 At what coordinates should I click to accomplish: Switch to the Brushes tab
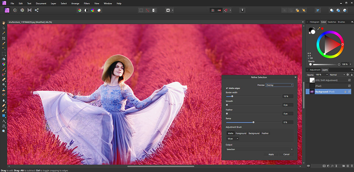[341, 22]
